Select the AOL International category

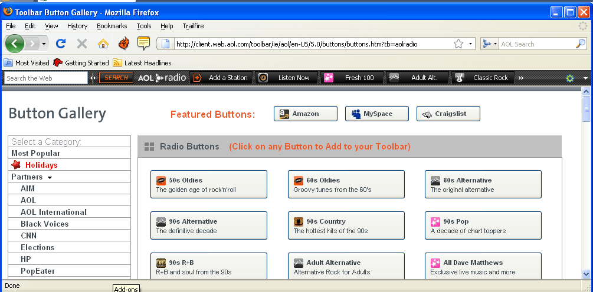pyautogui.click(x=69, y=212)
